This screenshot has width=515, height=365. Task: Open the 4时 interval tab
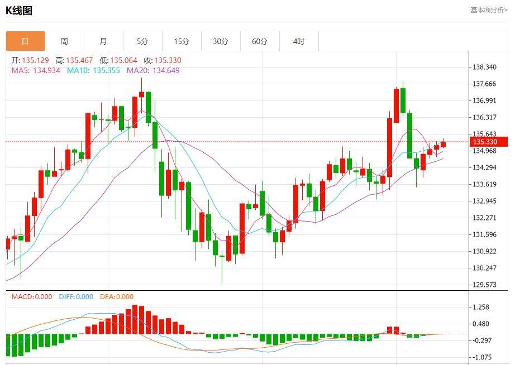tap(299, 41)
